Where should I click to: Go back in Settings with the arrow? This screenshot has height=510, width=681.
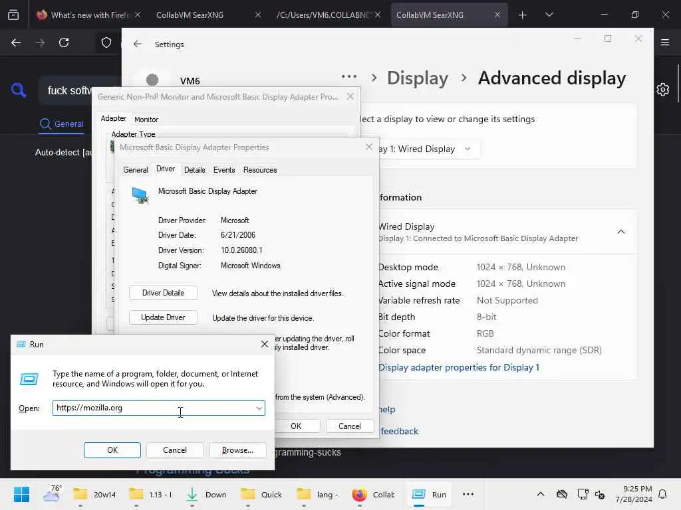coord(138,44)
